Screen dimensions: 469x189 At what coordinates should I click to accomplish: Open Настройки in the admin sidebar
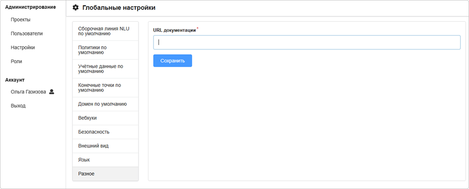pyautogui.click(x=23, y=48)
